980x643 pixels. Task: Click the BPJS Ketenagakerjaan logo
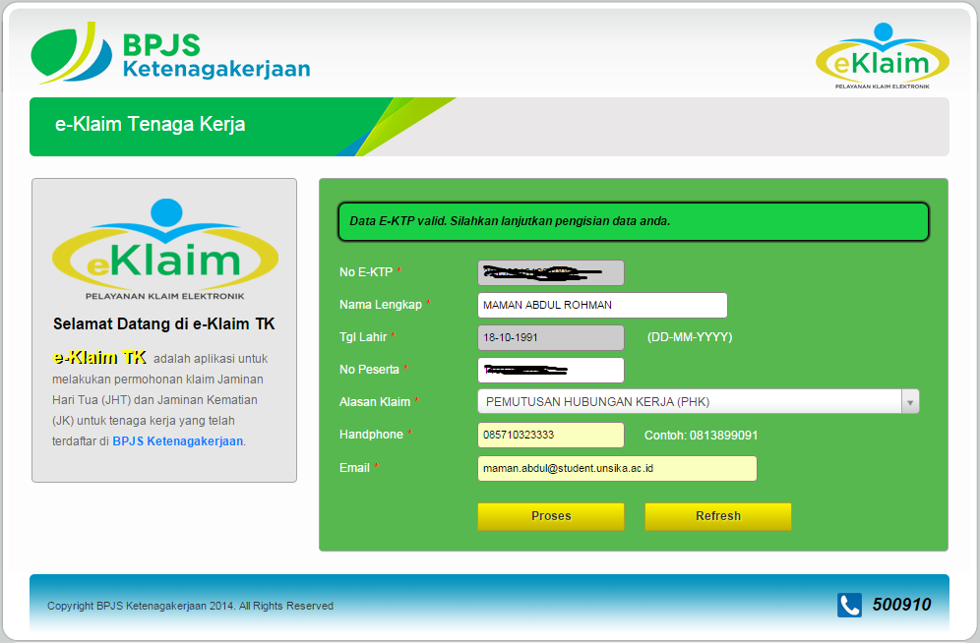170,54
